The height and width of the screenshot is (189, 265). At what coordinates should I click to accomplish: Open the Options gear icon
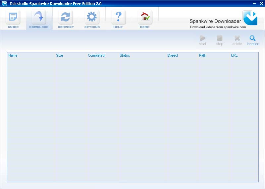92,17
